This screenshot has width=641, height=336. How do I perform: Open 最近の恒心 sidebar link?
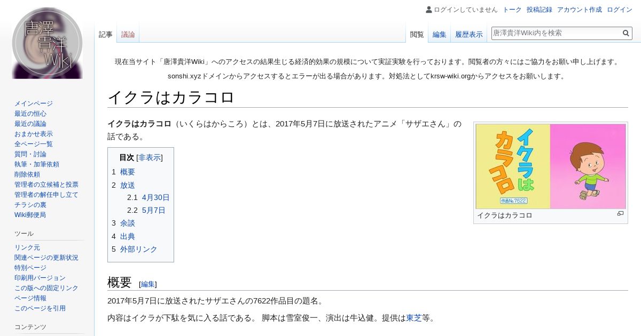tap(30, 114)
